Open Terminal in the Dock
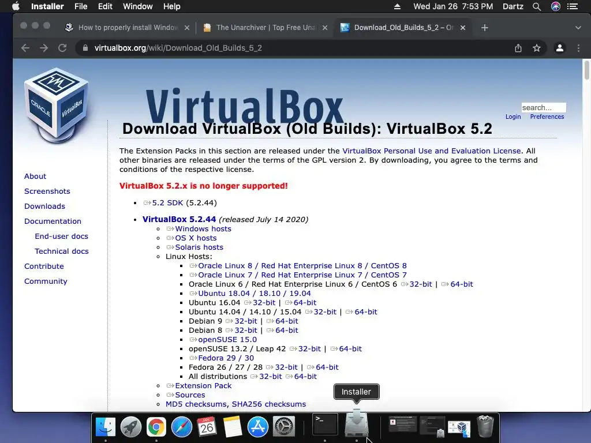 coord(325,425)
